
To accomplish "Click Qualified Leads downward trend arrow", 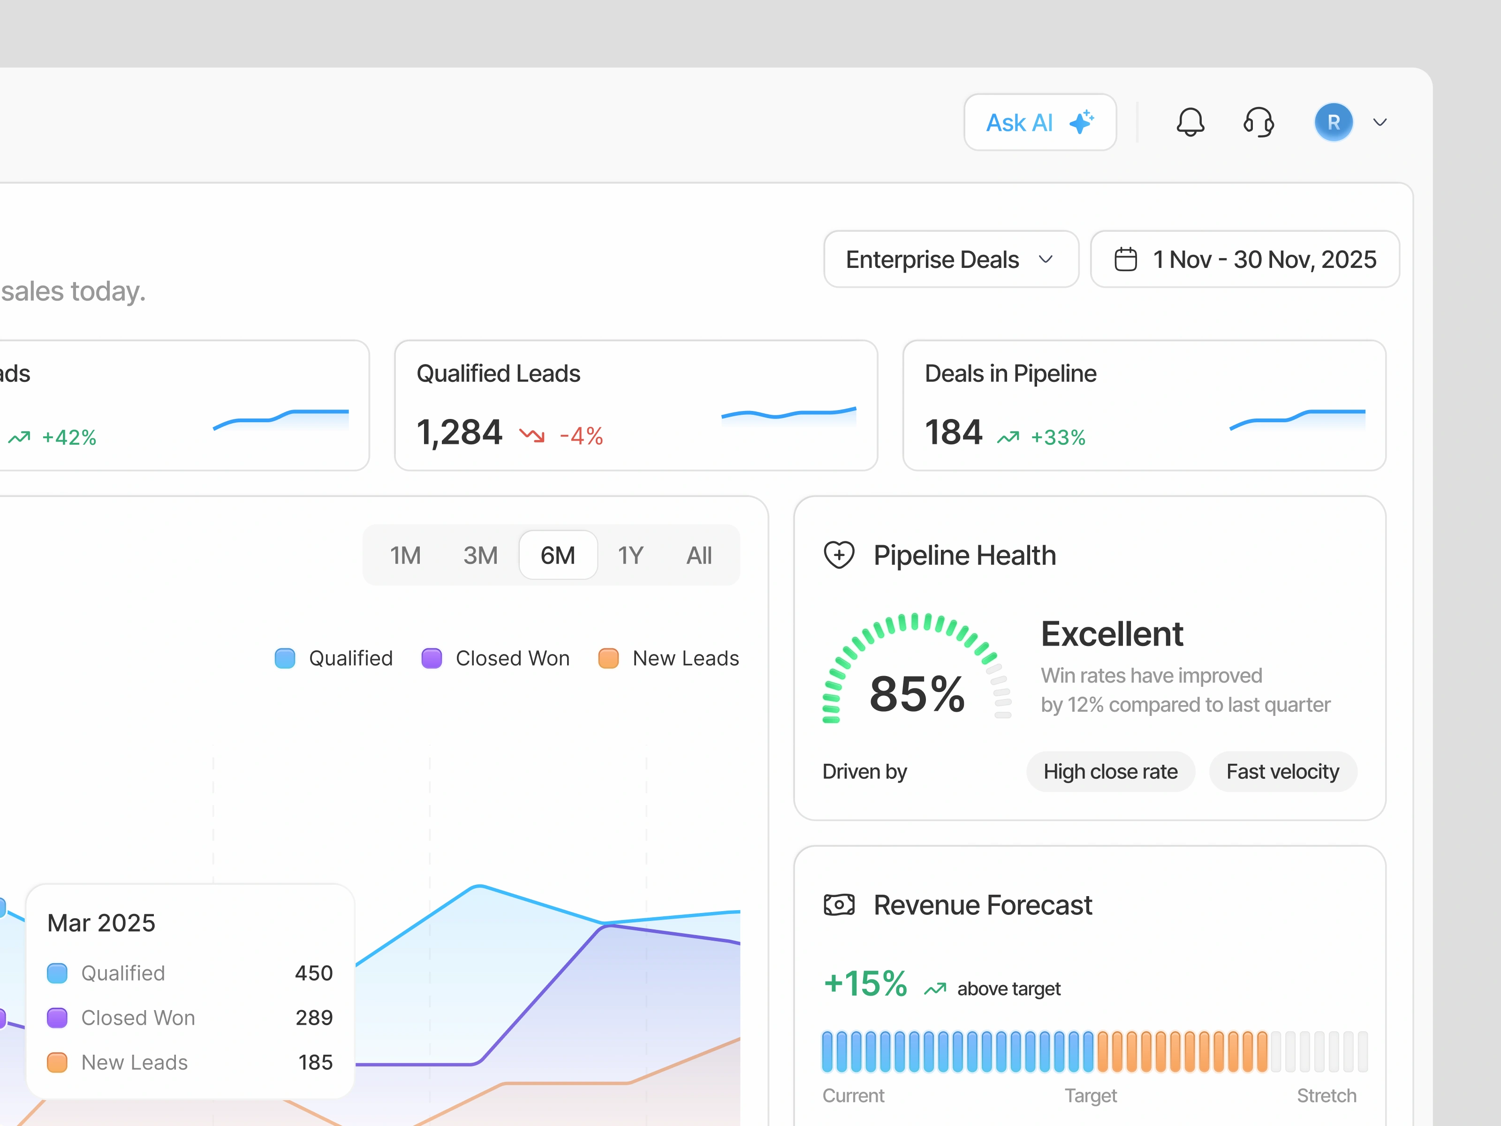I will (532, 435).
